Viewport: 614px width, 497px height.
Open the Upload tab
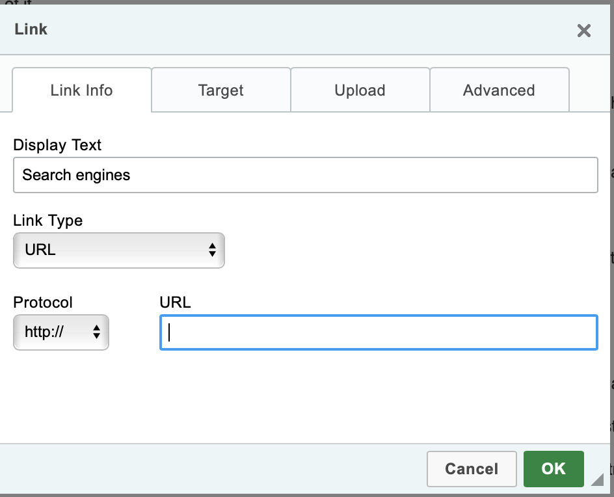360,90
